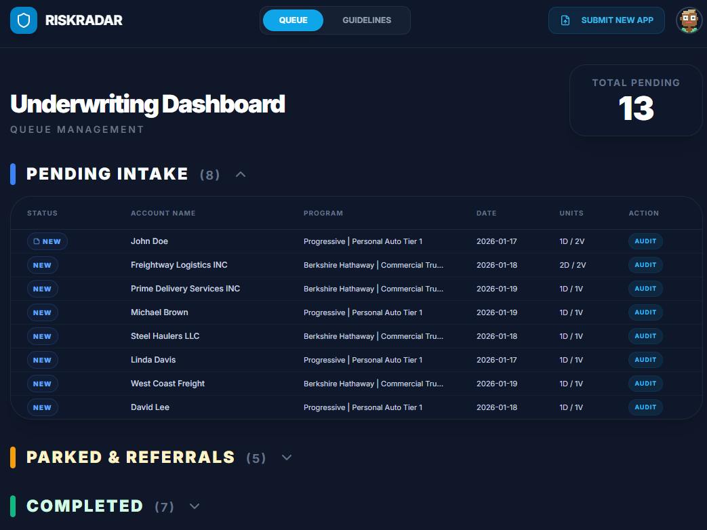Click the upload icon in Submit New App
The image size is (707, 530).
point(565,20)
